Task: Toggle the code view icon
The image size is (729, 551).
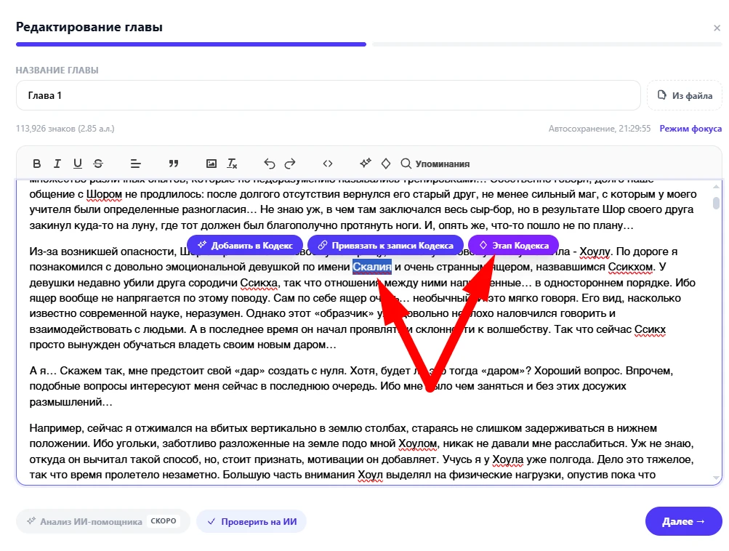Action: [328, 164]
